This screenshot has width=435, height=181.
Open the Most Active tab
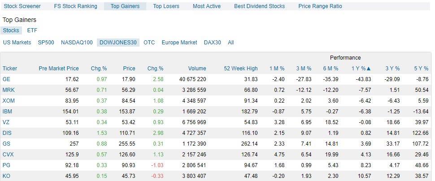click(207, 6)
